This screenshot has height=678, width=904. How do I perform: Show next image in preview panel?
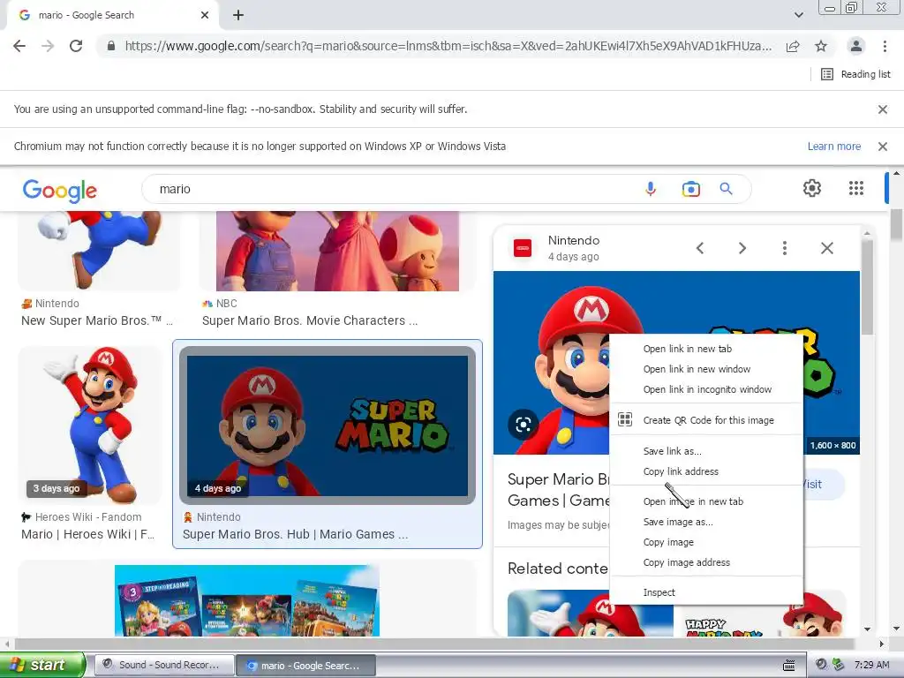tap(742, 248)
